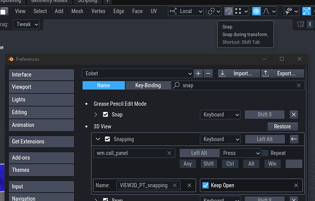Open the Press event value dropdown
315x201 pixels.
click(240, 153)
